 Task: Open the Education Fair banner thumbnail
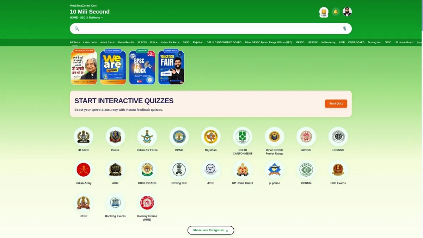point(171,67)
